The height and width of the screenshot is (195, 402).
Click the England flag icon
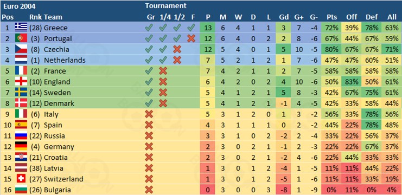point(21,81)
